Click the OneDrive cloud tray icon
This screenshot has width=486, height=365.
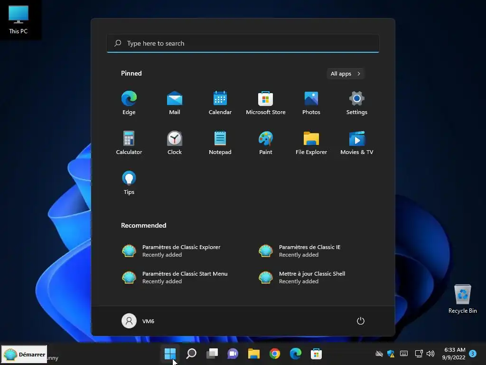point(379,354)
